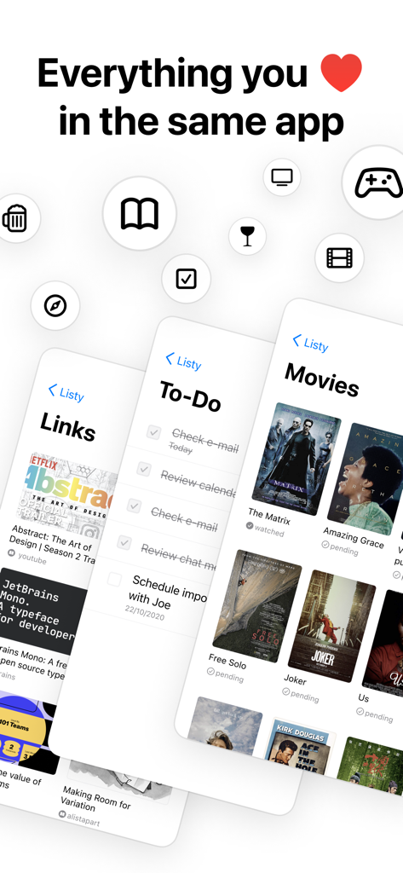Open the Joker movie poster
Viewport: 403px width, 873px height.
[331, 626]
